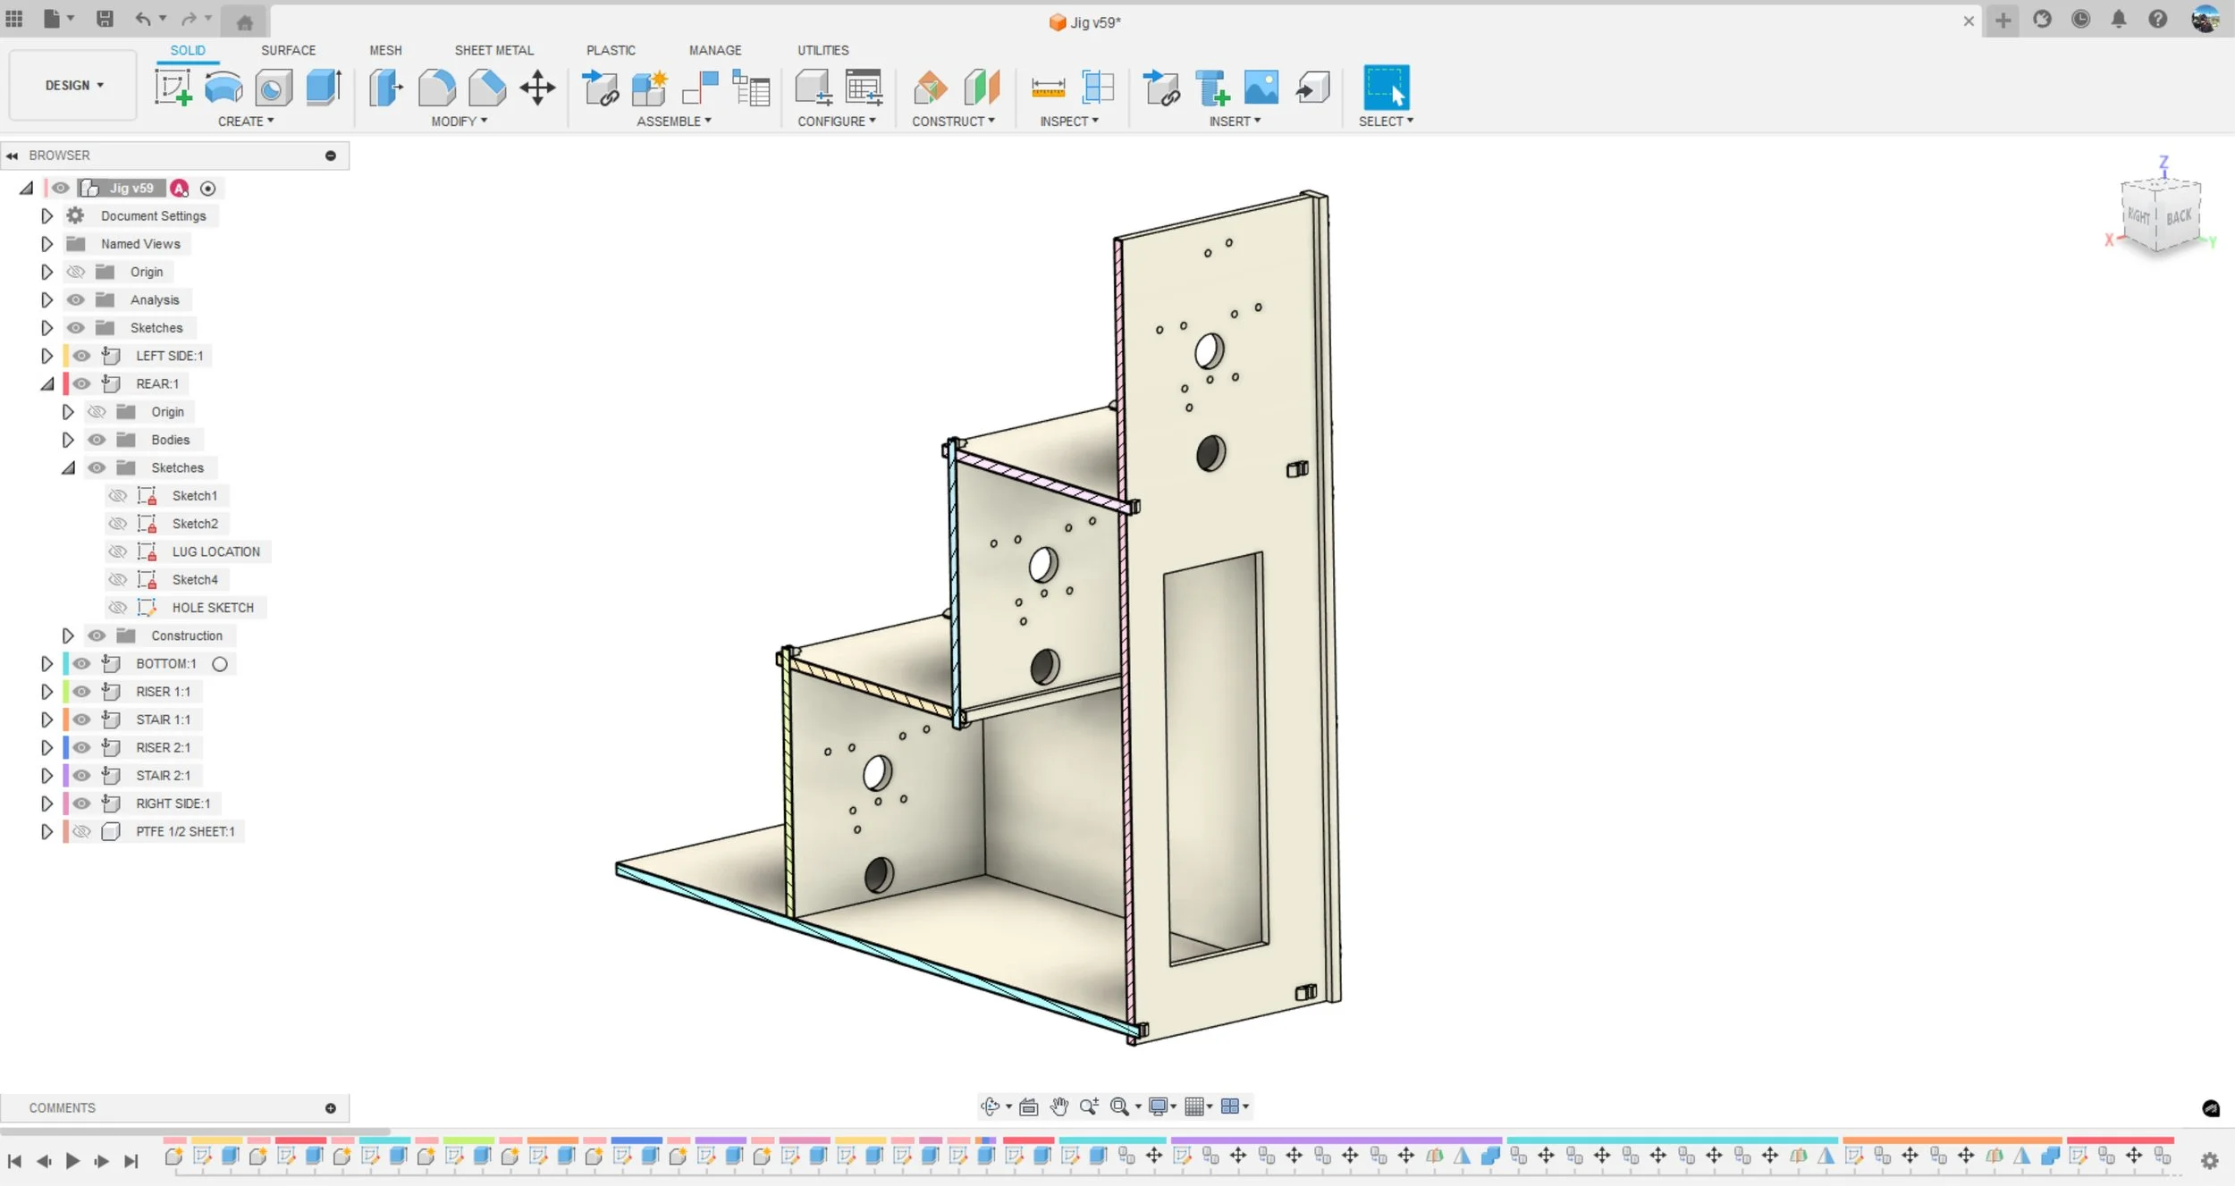This screenshot has width=2235, height=1186.
Task: Expand the RISER 1:1 tree node
Action: [x=47, y=692]
